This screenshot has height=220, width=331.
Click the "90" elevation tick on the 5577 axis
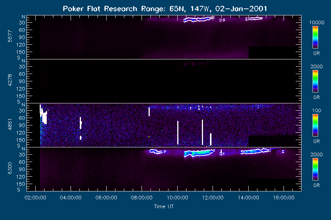click(22, 37)
